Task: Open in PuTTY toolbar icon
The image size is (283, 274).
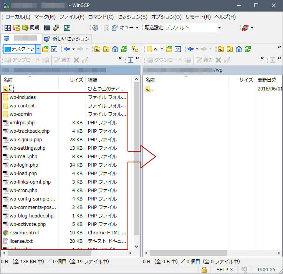Action: pyautogui.click(x=56, y=28)
